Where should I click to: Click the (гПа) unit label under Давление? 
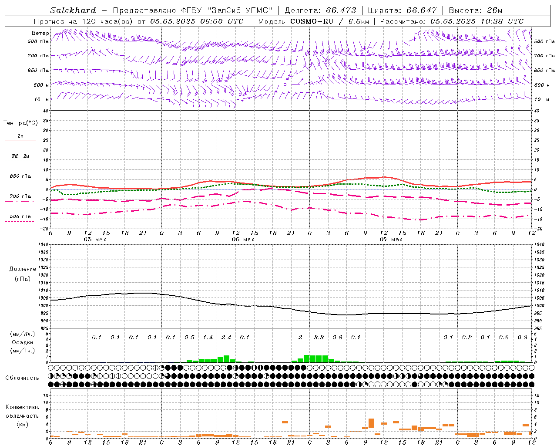point(23,279)
